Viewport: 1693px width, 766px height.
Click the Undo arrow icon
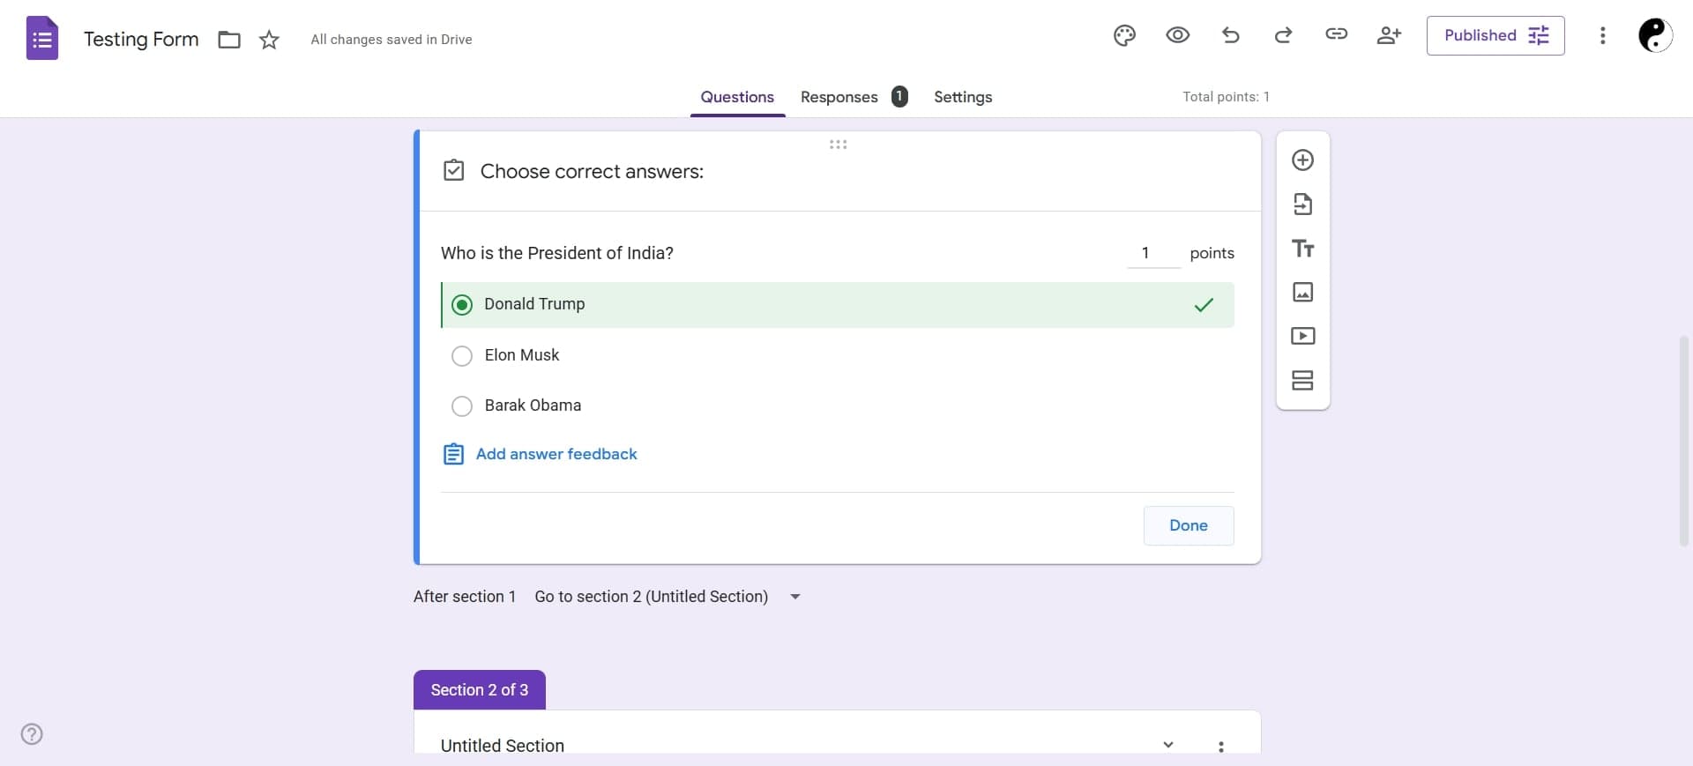click(x=1230, y=35)
